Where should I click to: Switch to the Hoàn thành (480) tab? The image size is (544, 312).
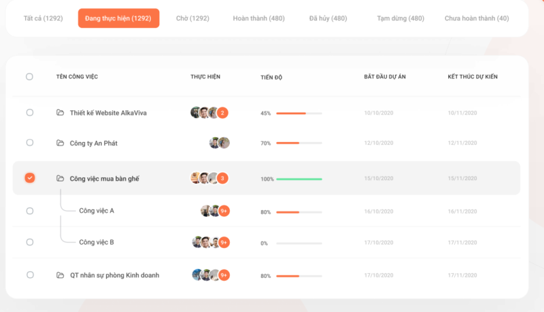[259, 18]
